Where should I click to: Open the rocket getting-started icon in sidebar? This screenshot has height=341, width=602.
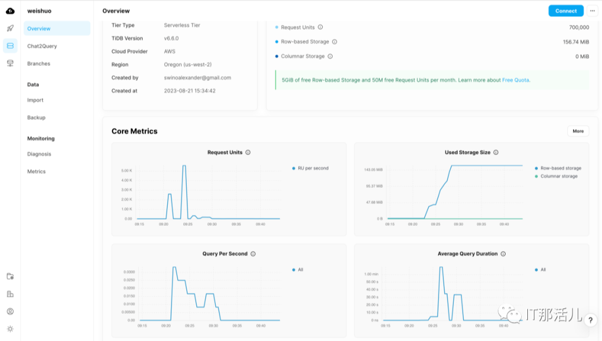10,28
